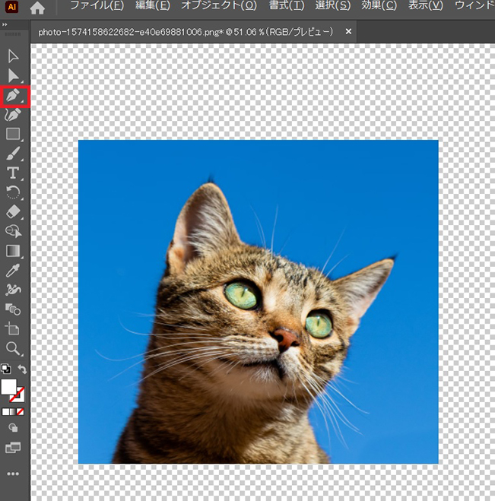Open the change screen mode selector
The image size is (495, 501).
click(x=13, y=448)
